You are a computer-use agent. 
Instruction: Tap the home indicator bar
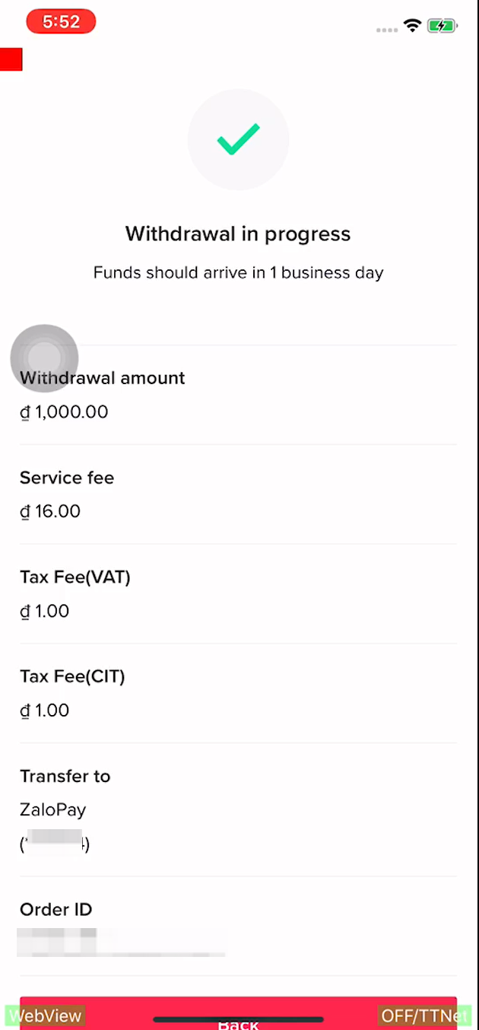click(x=238, y=1019)
